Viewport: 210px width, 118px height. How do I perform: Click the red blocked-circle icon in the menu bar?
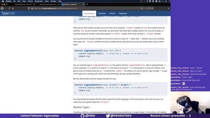141,1
